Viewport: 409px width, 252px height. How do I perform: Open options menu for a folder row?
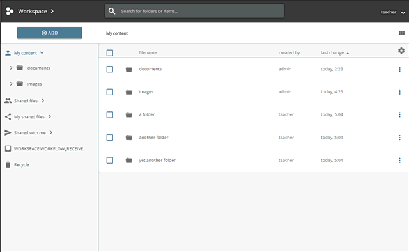coord(399,114)
